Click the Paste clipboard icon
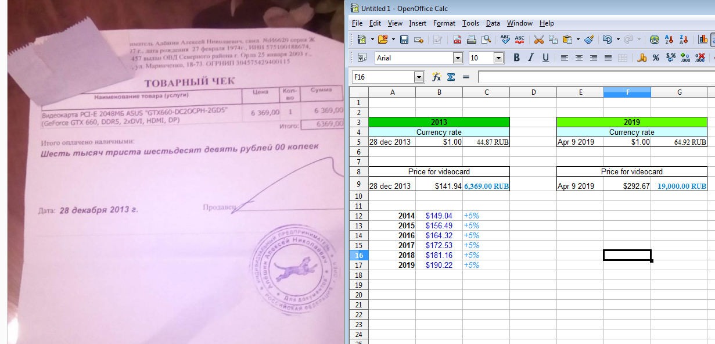 (x=567, y=40)
